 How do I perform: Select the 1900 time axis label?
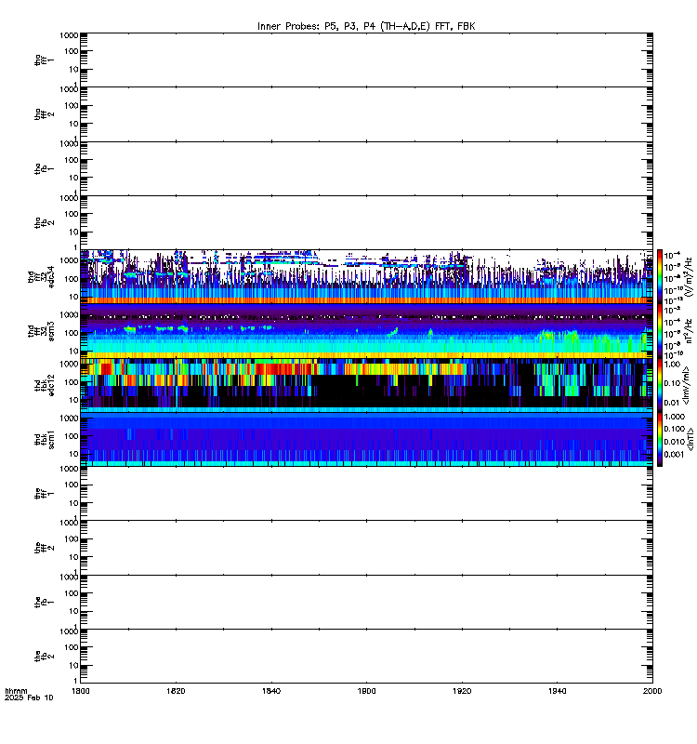point(366,691)
